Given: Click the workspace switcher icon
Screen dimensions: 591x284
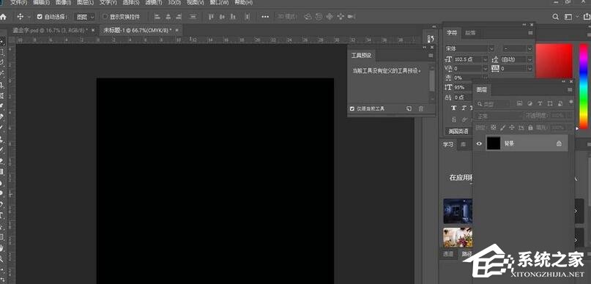Looking at the screenshot, I should click(568, 17).
